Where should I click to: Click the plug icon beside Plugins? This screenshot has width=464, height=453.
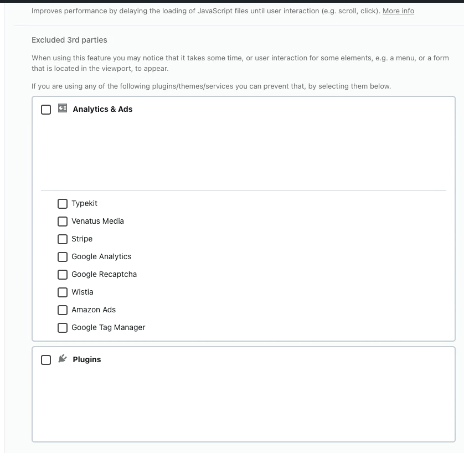[63, 359]
